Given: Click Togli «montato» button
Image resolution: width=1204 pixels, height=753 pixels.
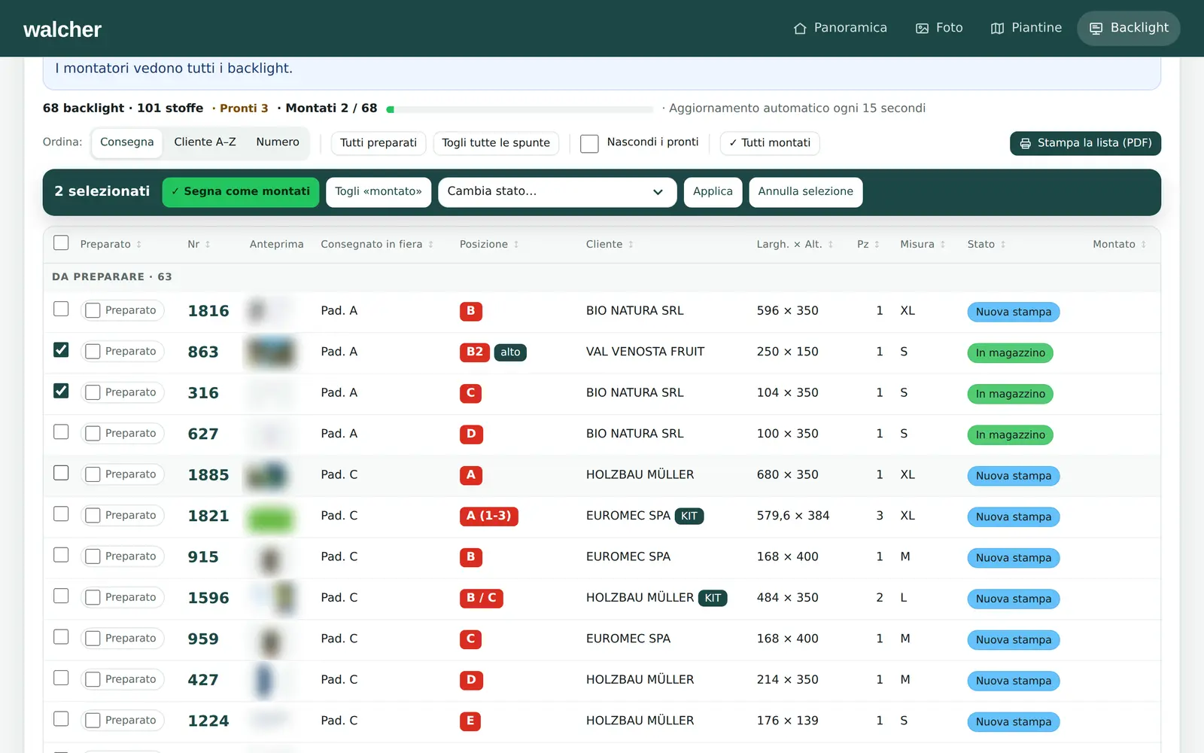Looking at the screenshot, I should coord(379,192).
